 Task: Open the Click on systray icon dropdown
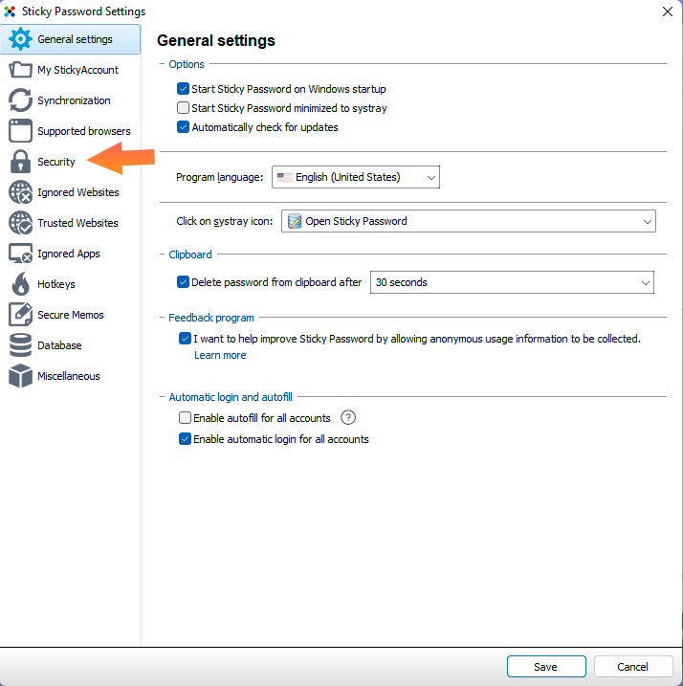pyautogui.click(x=468, y=221)
